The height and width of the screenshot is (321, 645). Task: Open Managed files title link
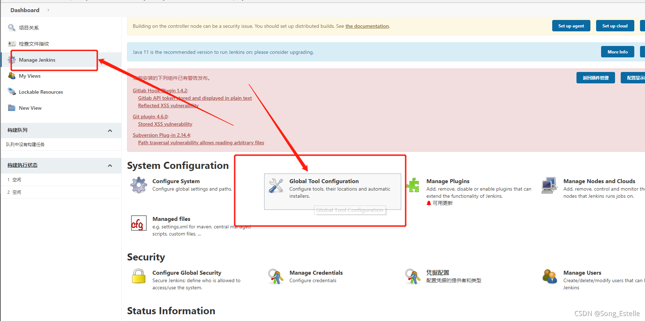pyautogui.click(x=171, y=219)
